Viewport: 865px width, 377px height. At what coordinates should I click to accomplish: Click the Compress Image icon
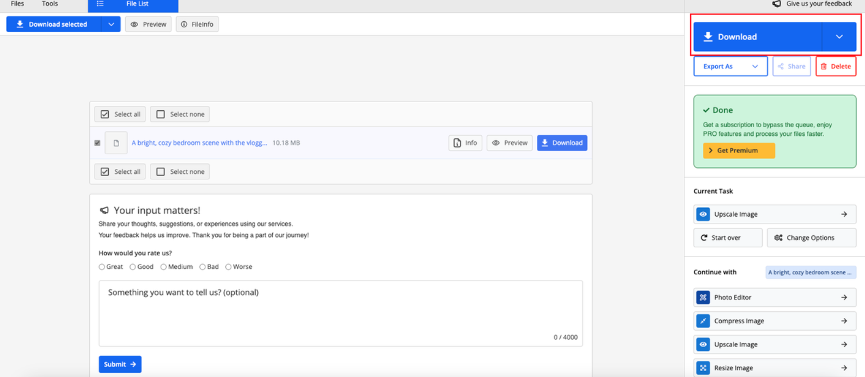point(703,321)
